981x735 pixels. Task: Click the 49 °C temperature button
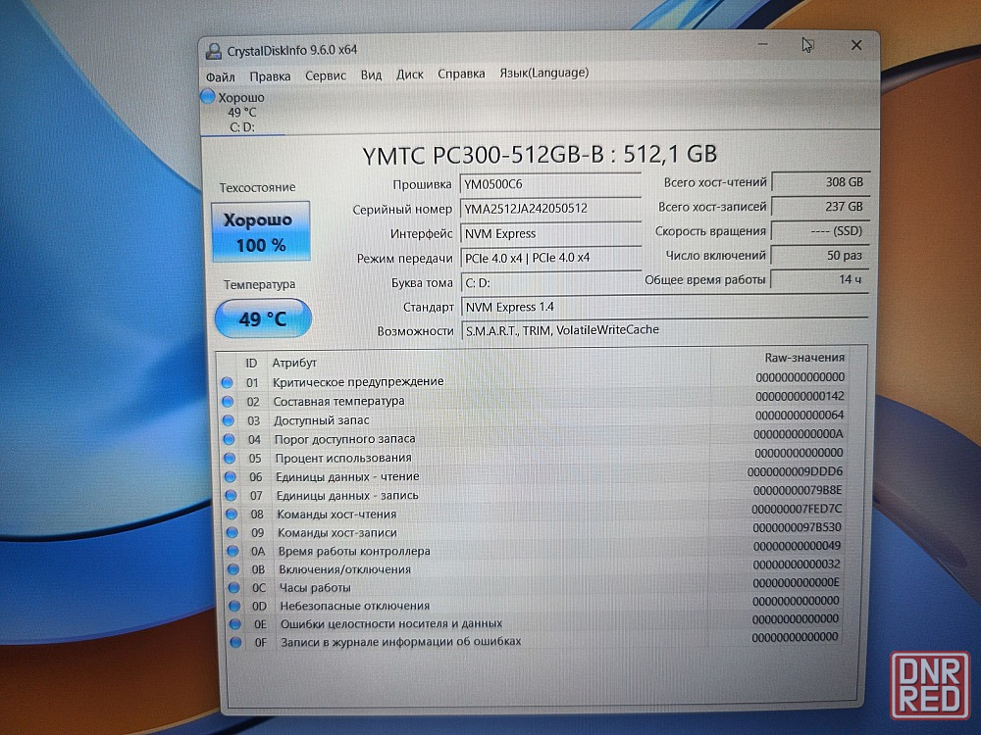[263, 318]
